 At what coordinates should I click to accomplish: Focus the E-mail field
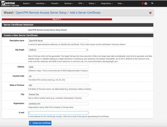click(x=58, y=113)
